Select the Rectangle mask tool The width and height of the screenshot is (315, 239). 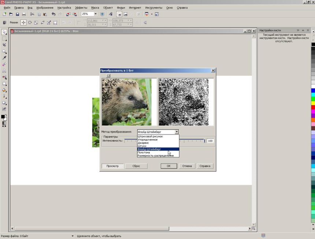(x=4, y=38)
